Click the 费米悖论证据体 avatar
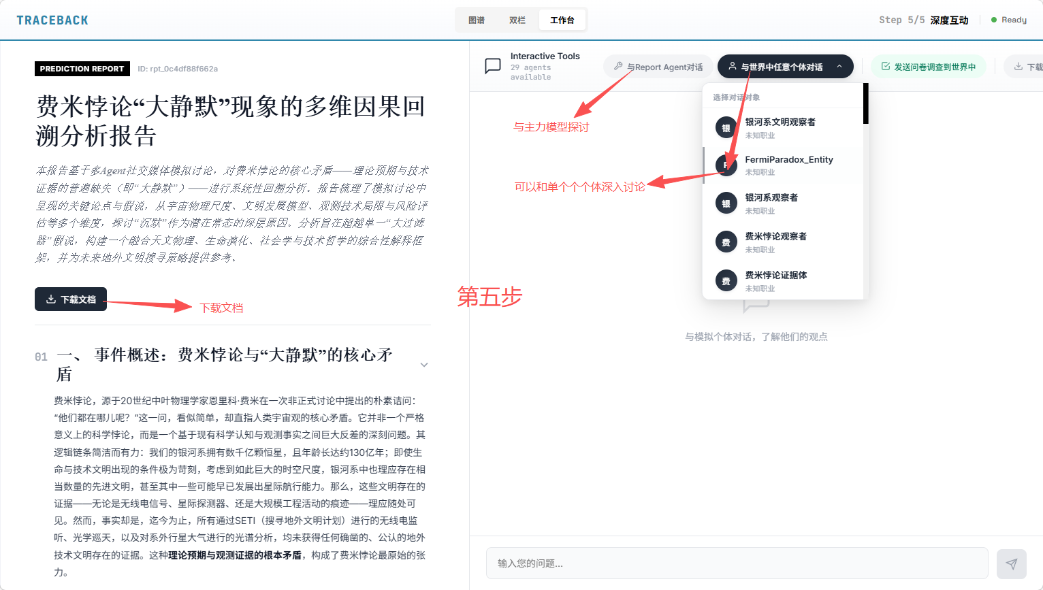 [x=726, y=280]
